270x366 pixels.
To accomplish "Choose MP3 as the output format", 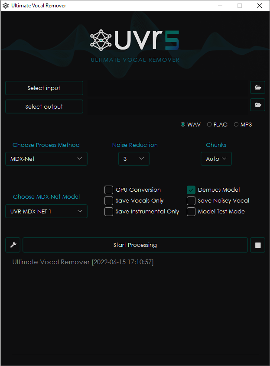I will pos(236,125).
